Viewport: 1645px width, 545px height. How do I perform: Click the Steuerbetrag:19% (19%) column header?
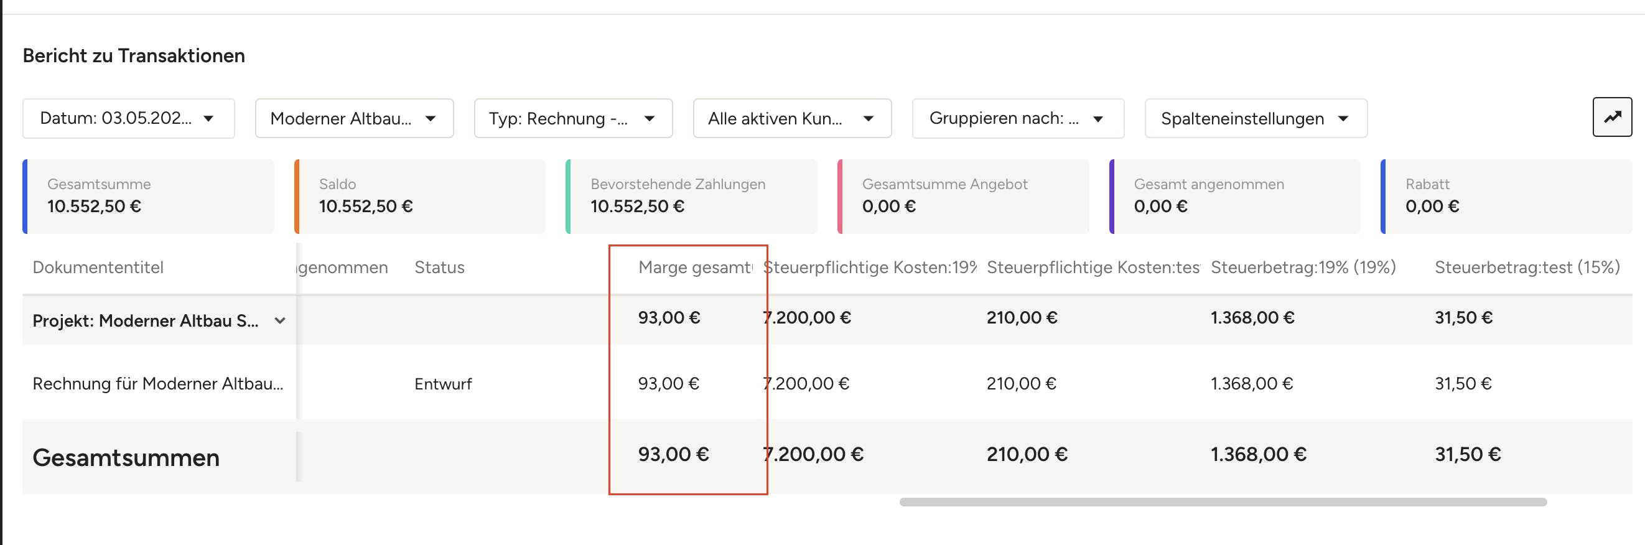pos(1303,267)
